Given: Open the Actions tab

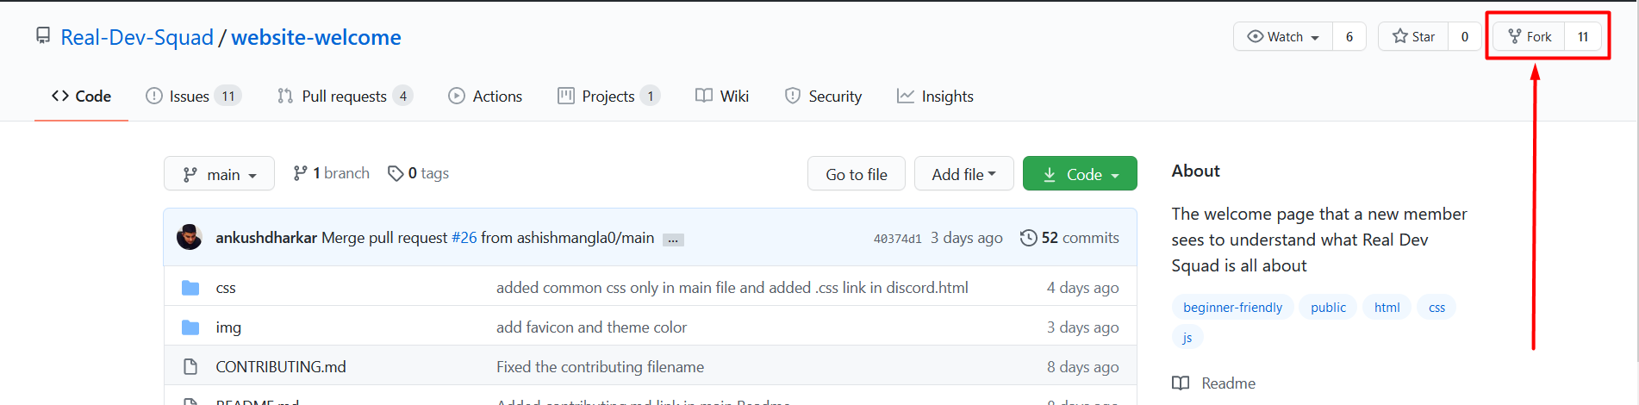Looking at the screenshot, I should point(485,97).
